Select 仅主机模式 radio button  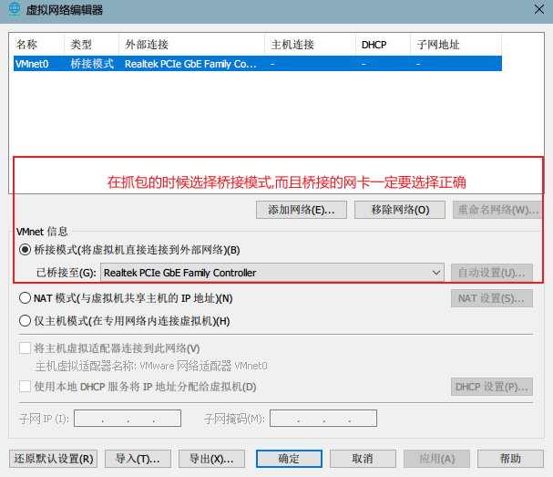[25, 321]
